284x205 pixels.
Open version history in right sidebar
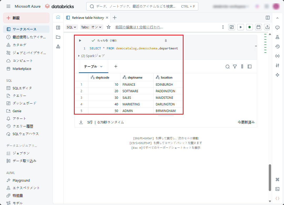(277, 47)
